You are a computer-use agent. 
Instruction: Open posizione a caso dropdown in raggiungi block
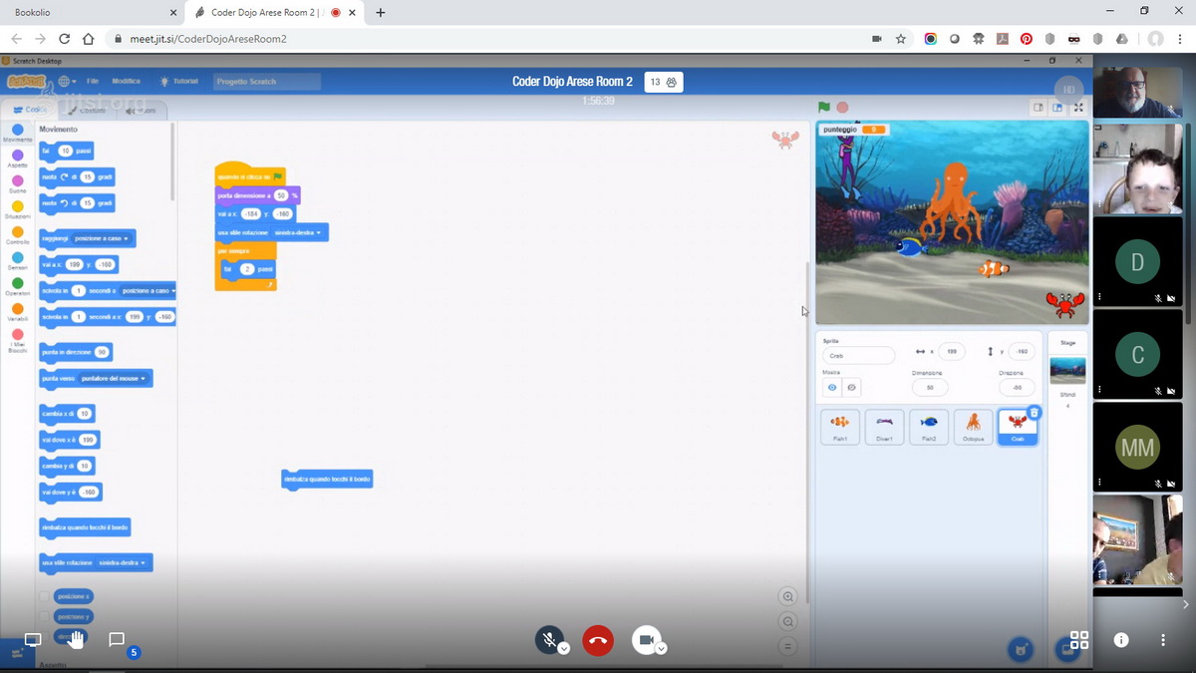coord(103,238)
